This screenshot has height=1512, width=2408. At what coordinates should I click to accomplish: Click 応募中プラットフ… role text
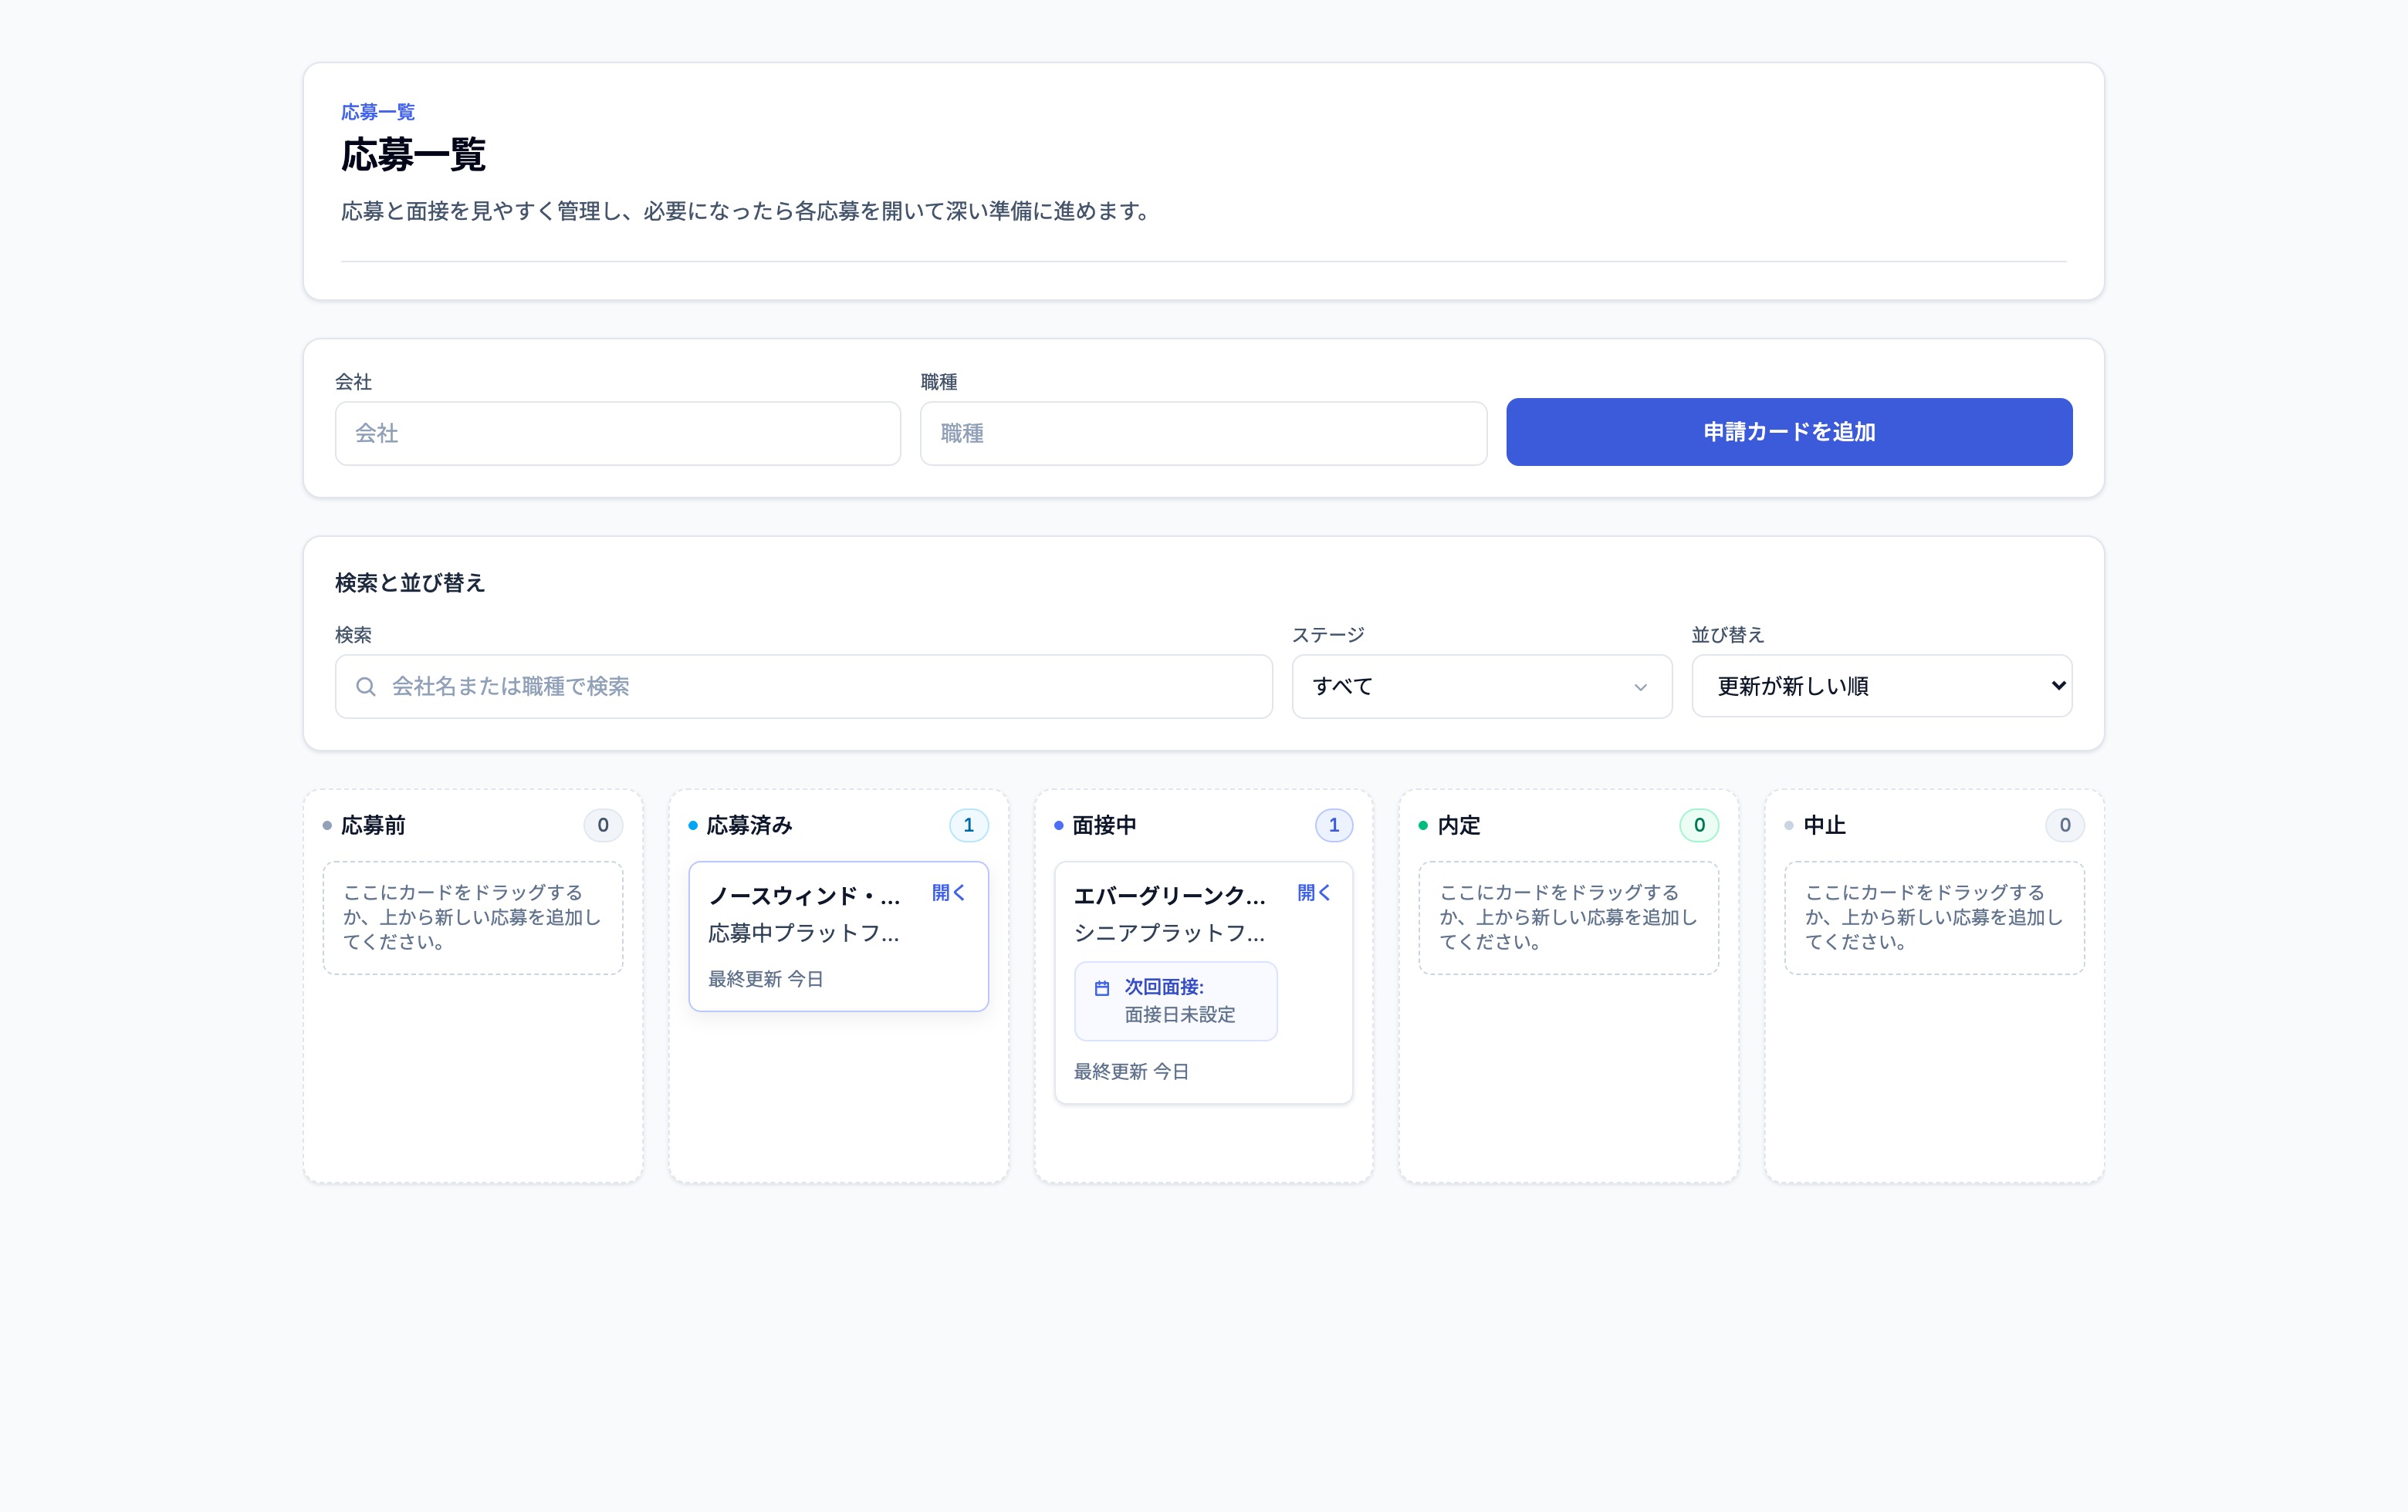804,933
